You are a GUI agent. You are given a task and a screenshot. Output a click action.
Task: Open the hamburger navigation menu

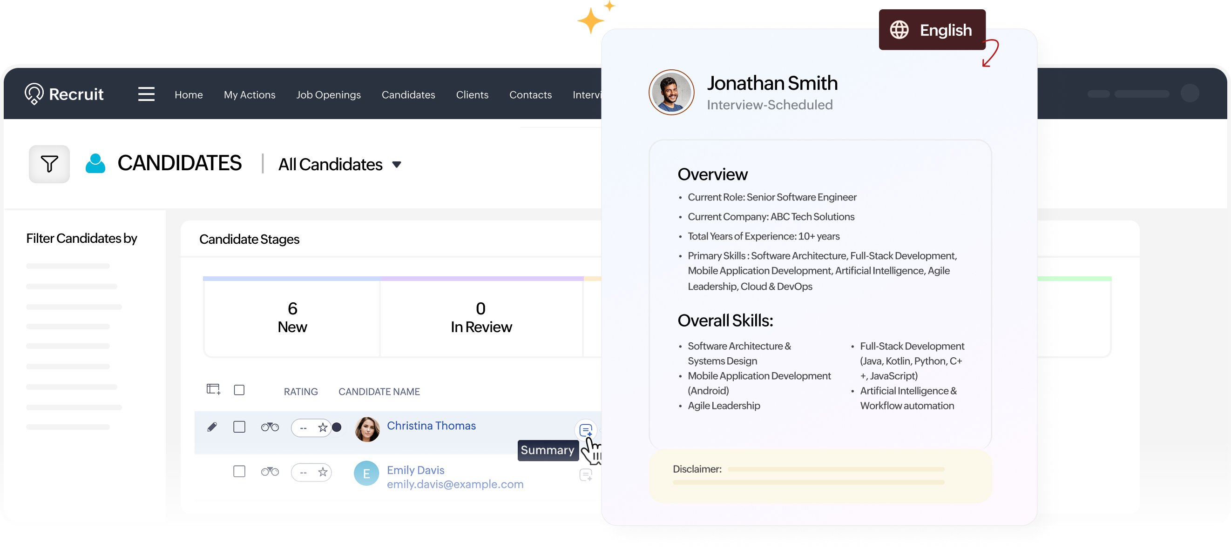click(146, 94)
